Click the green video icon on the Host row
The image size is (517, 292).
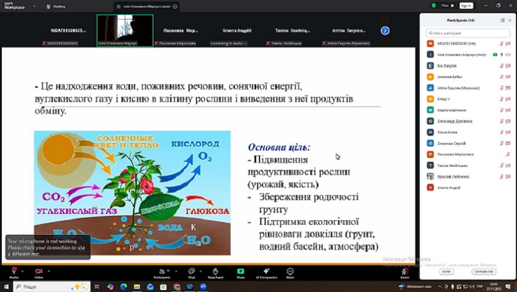pos(495,55)
